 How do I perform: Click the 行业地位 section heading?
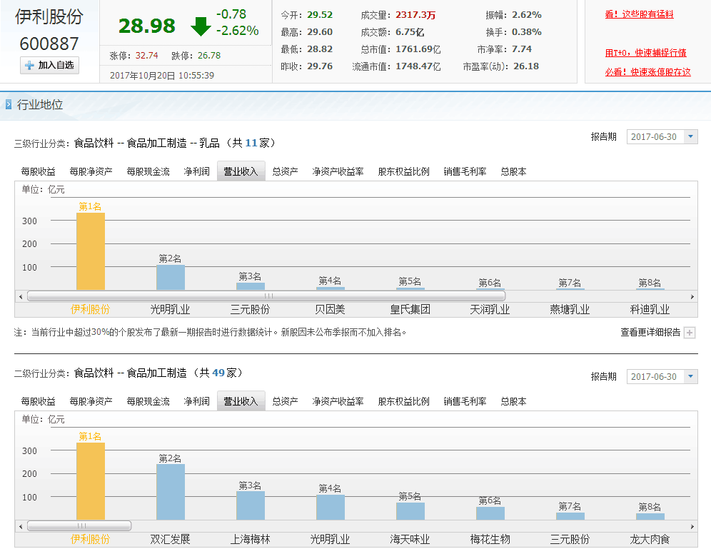[x=40, y=105]
